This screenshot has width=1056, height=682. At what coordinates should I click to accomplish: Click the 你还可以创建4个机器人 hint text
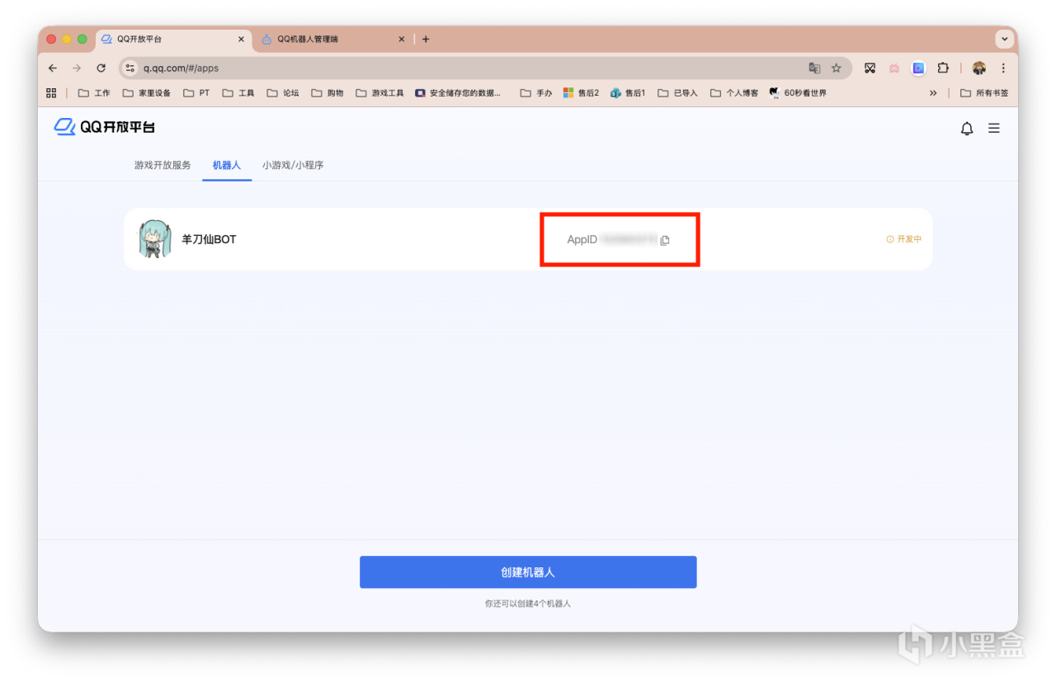coord(528,604)
